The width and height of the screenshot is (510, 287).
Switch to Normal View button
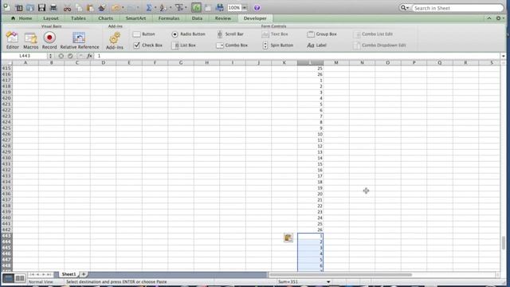(9, 278)
